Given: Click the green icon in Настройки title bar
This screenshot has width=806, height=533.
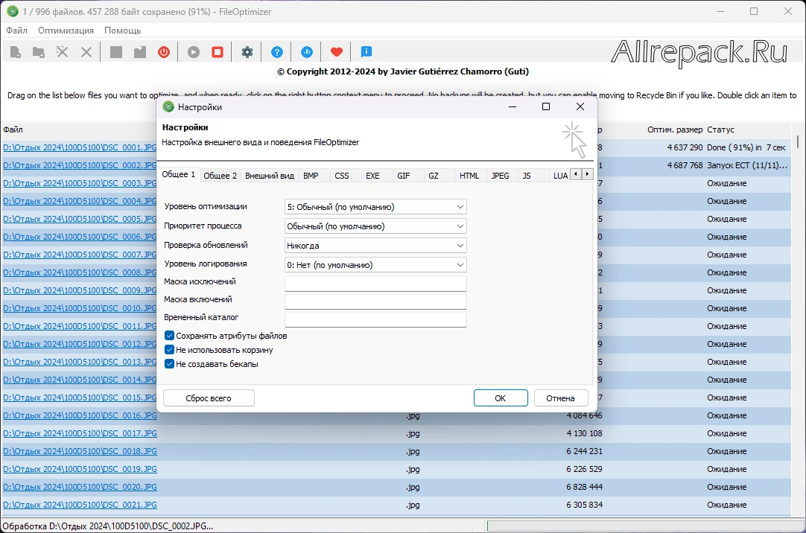Looking at the screenshot, I should click(168, 106).
